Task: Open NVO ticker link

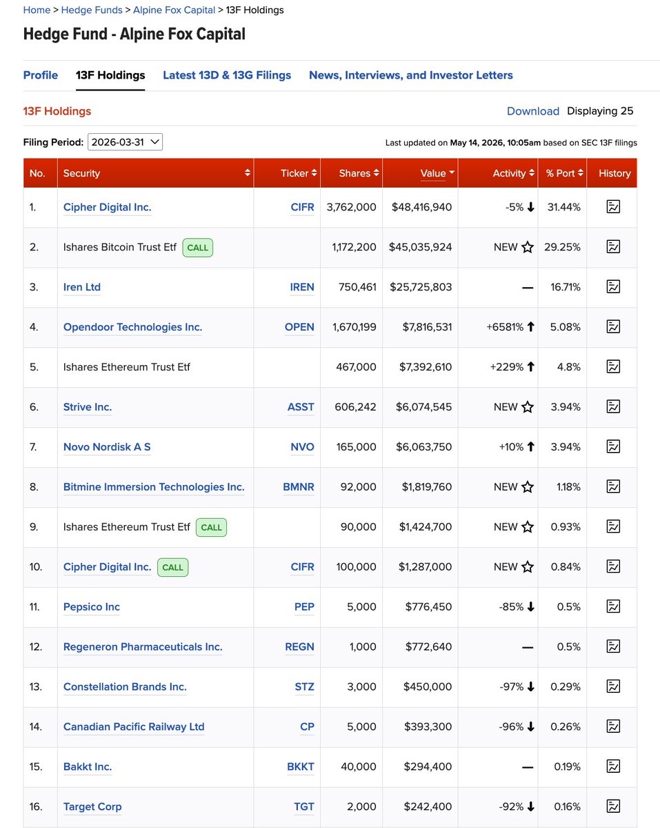Action: [302, 447]
